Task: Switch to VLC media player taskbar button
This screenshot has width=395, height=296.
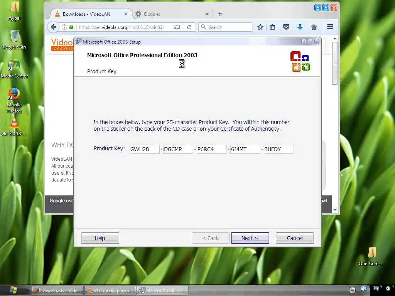Action: pyautogui.click(x=110, y=291)
